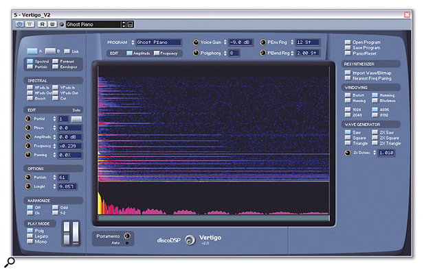Click Panic/Reset button
Screen dimensions: 426x272
click(348, 53)
